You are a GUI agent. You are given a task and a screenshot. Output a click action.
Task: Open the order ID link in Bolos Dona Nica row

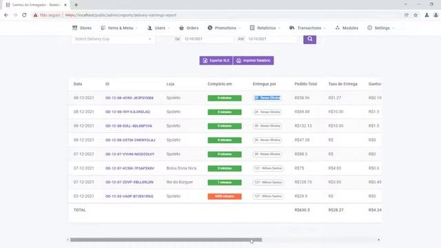[130, 168]
